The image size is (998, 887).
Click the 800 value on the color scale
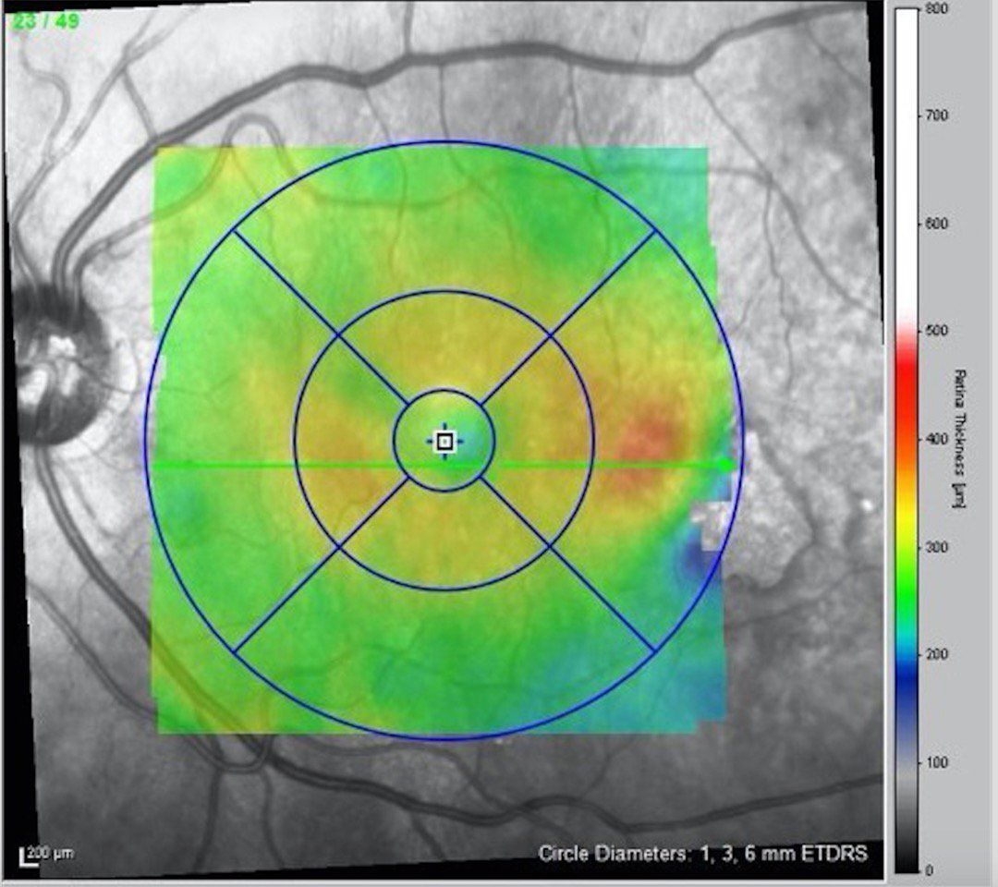(x=938, y=8)
